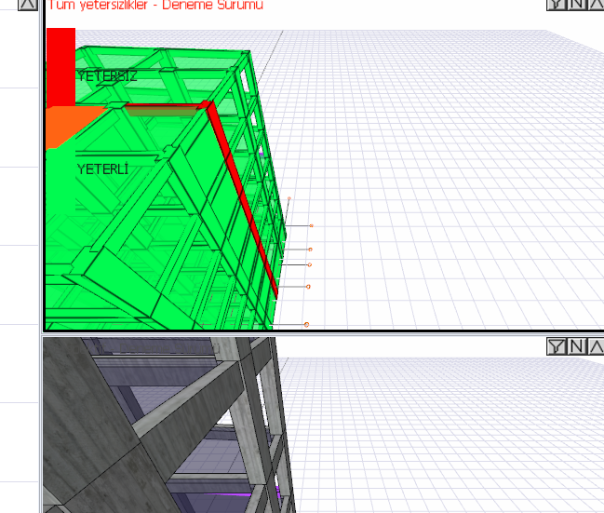Click the red YETERSİZ legend color block
Image resolution: width=604 pixels, height=513 pixels.
[60, 65]
